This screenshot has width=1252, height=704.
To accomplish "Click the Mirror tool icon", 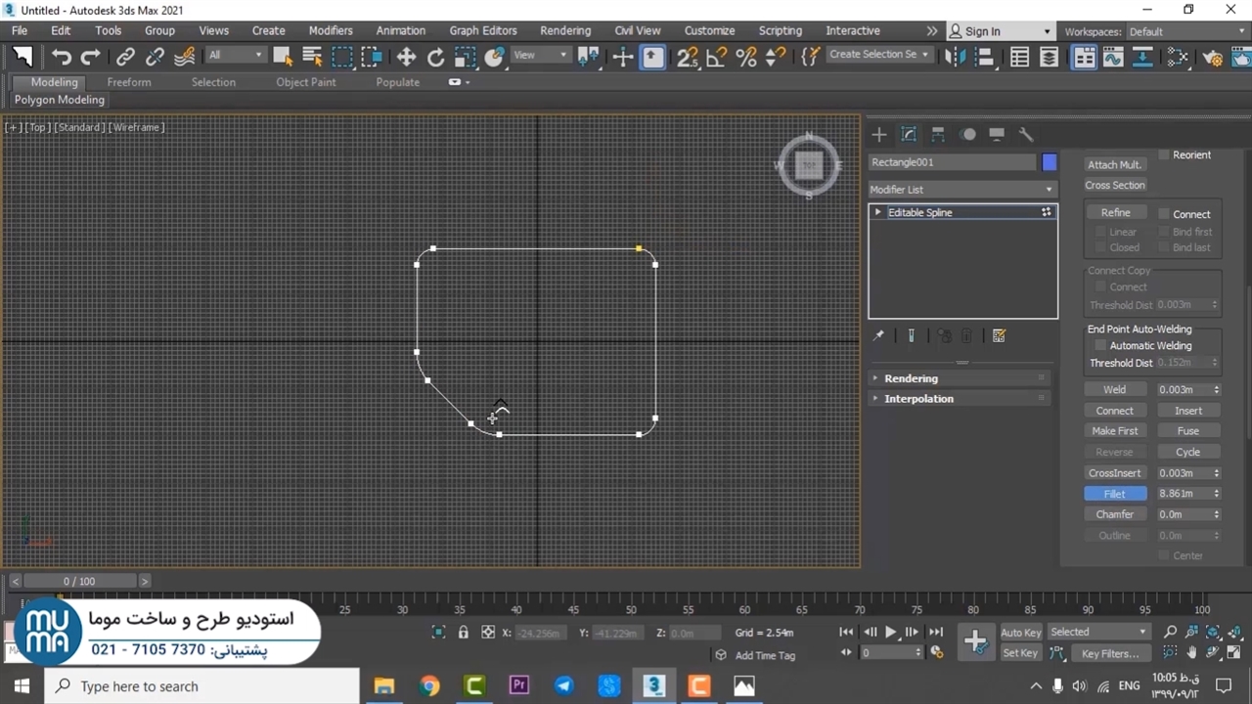I will [956, 57].
